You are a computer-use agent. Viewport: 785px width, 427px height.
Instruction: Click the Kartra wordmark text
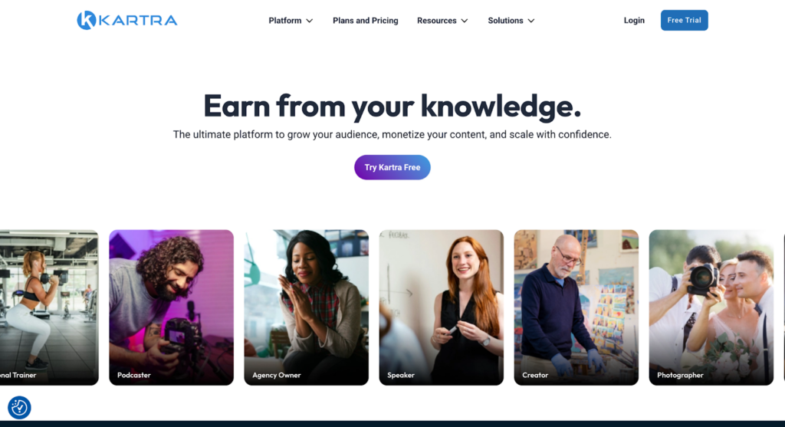coord(138,21)
